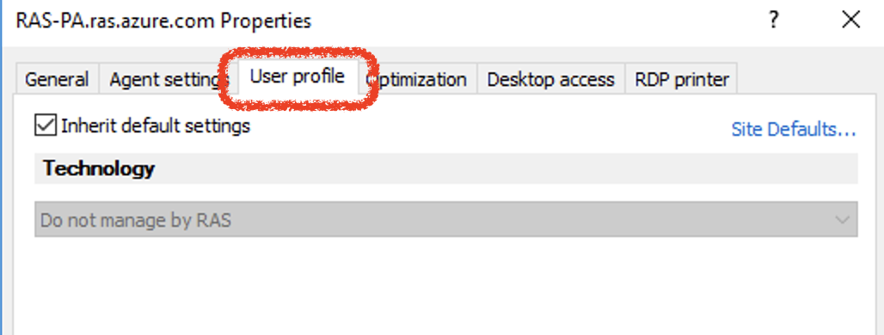Click the chevron arrow of Technology combo box
Screen dimensions: 884x335
click(842, 220)
